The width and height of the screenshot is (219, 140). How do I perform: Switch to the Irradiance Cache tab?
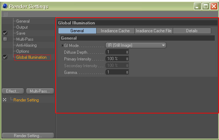coord(115,31)
